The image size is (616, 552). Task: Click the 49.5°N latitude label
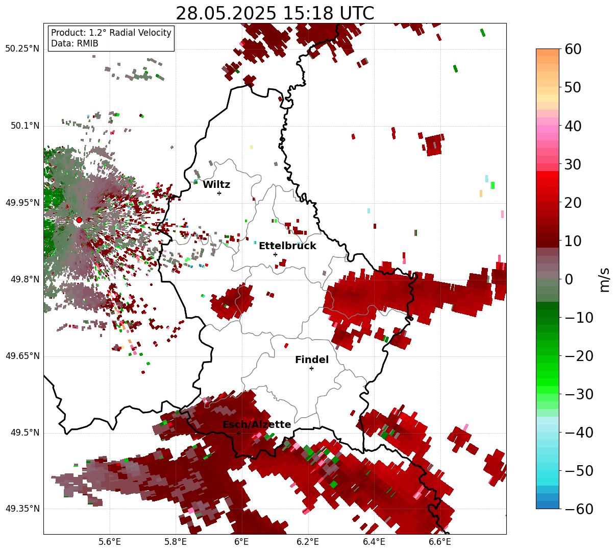[x=24, y=433]
